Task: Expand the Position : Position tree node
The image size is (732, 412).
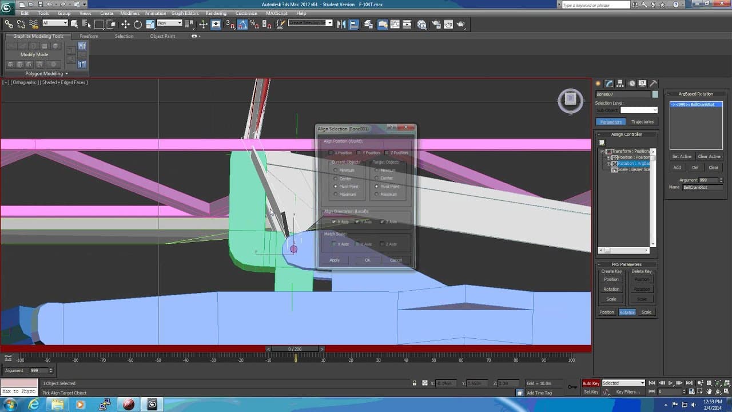Action: tap(609, 157)
